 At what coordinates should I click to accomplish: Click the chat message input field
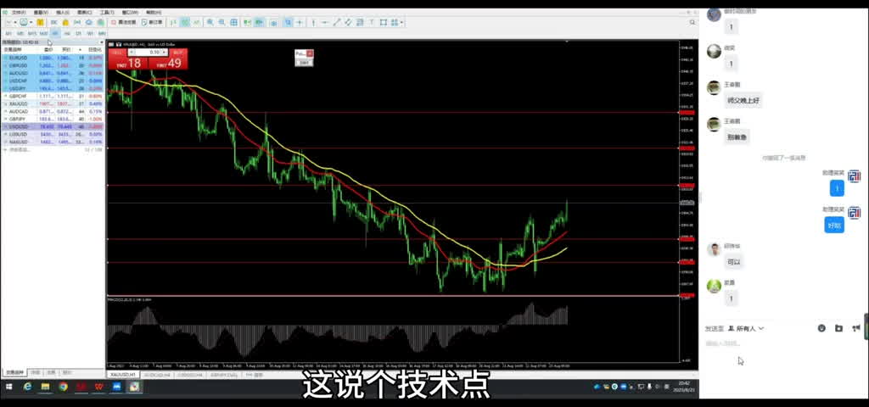[x=764, y=343]
